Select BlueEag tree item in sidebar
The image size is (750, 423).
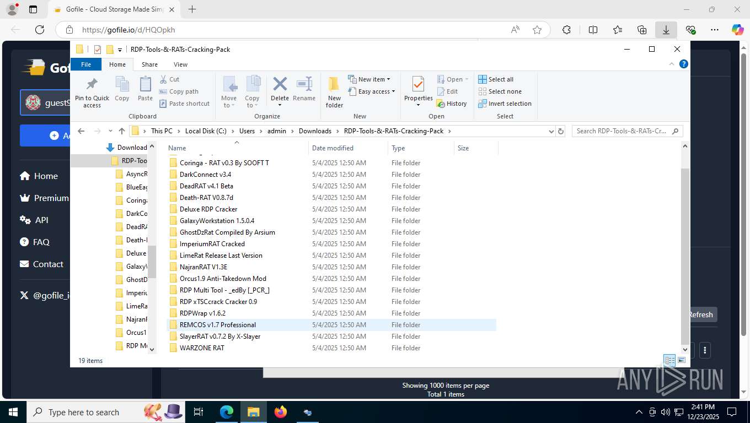pos(131,187)
